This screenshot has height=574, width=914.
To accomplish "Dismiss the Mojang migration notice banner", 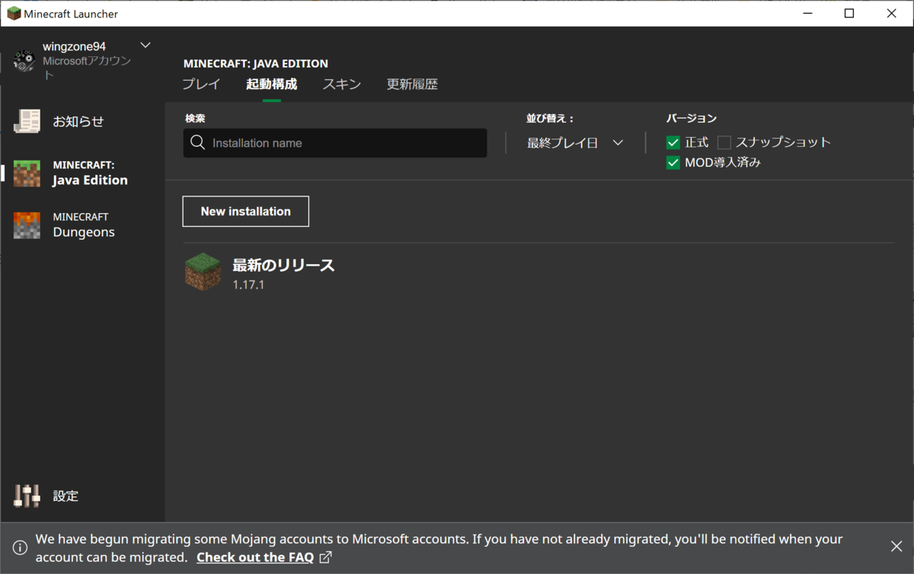I will click(x=896, y=547).
